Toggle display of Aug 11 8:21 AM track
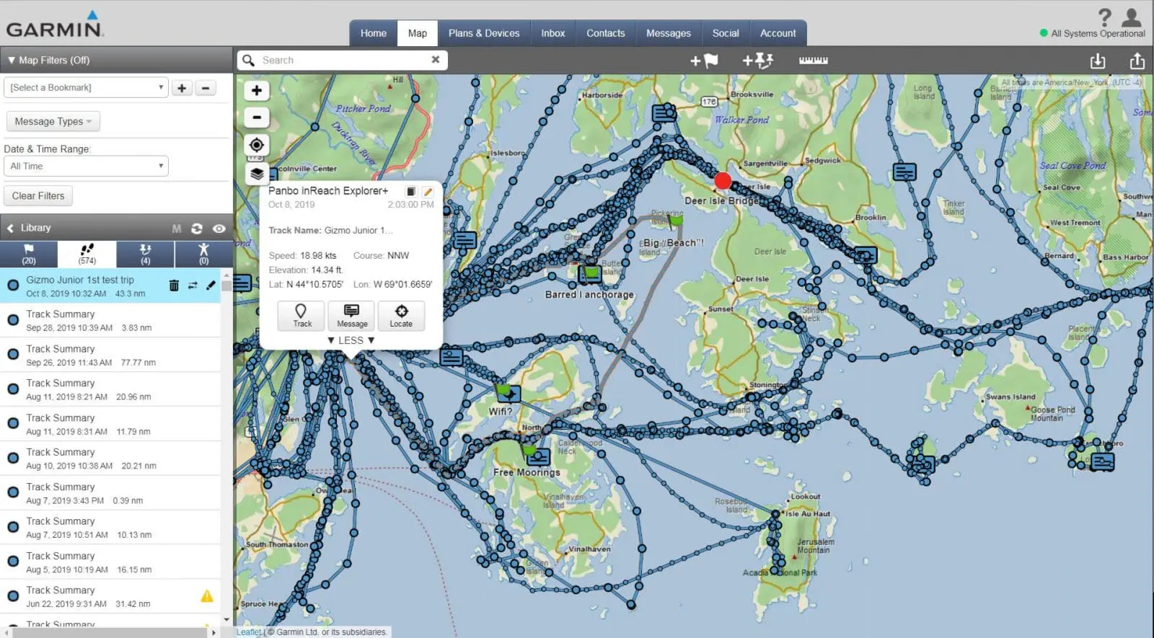Viewport: 1154px width, 638px height. pos(13,389)
